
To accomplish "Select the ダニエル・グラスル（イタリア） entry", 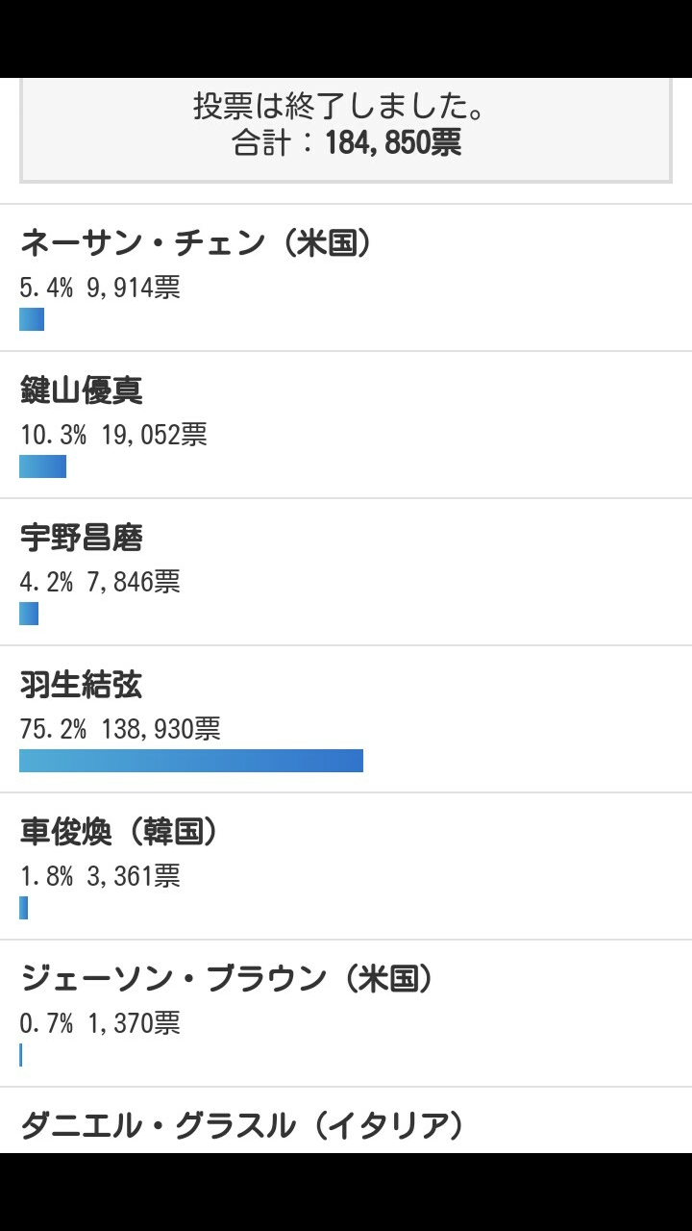I will click(x=242, y=1126).
